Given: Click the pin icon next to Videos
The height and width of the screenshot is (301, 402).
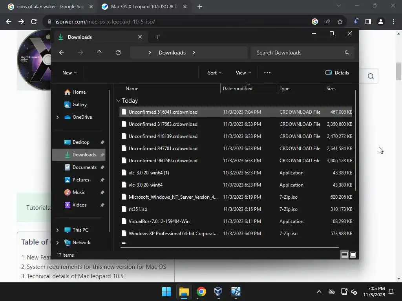Looking at the screenshot, I should [102, 205].
